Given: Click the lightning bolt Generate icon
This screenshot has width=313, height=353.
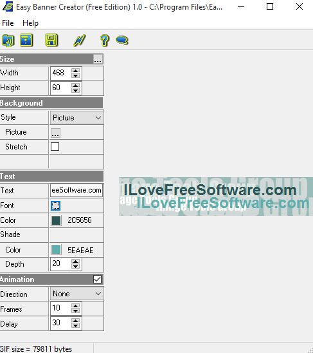Looking at the screenshot, I should click(x=79, y=41).
